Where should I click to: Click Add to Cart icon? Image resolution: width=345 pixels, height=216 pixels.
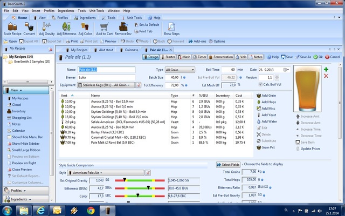[x=104, y=27]
